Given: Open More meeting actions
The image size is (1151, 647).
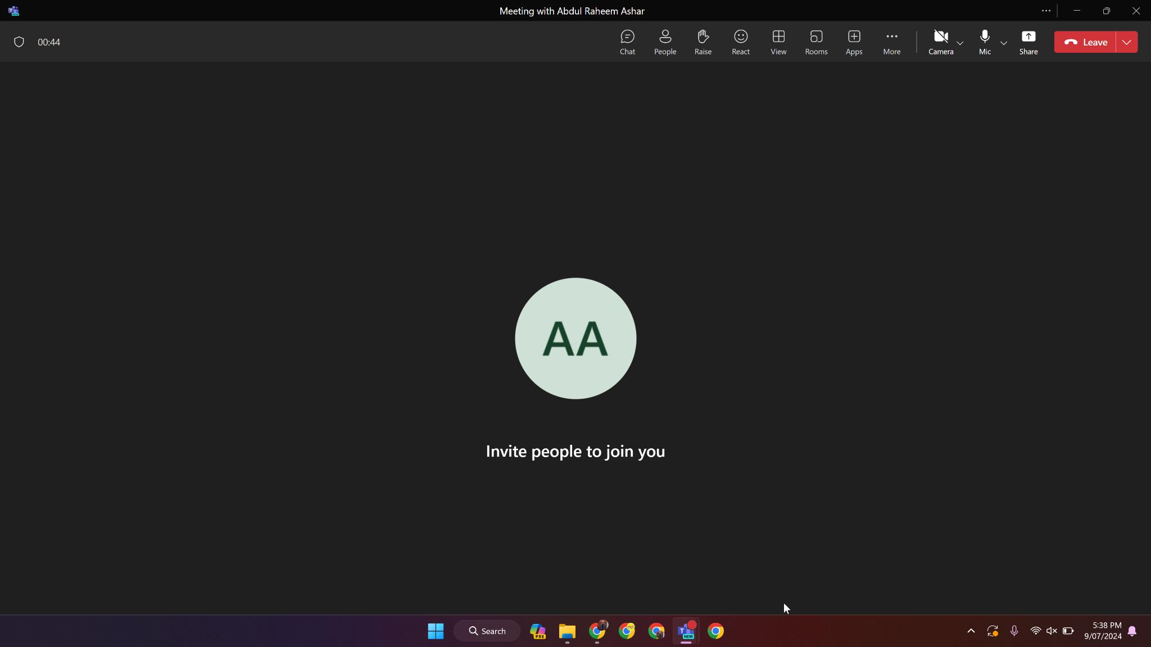Looking at the screenshot, I should (x=891, y=42).
